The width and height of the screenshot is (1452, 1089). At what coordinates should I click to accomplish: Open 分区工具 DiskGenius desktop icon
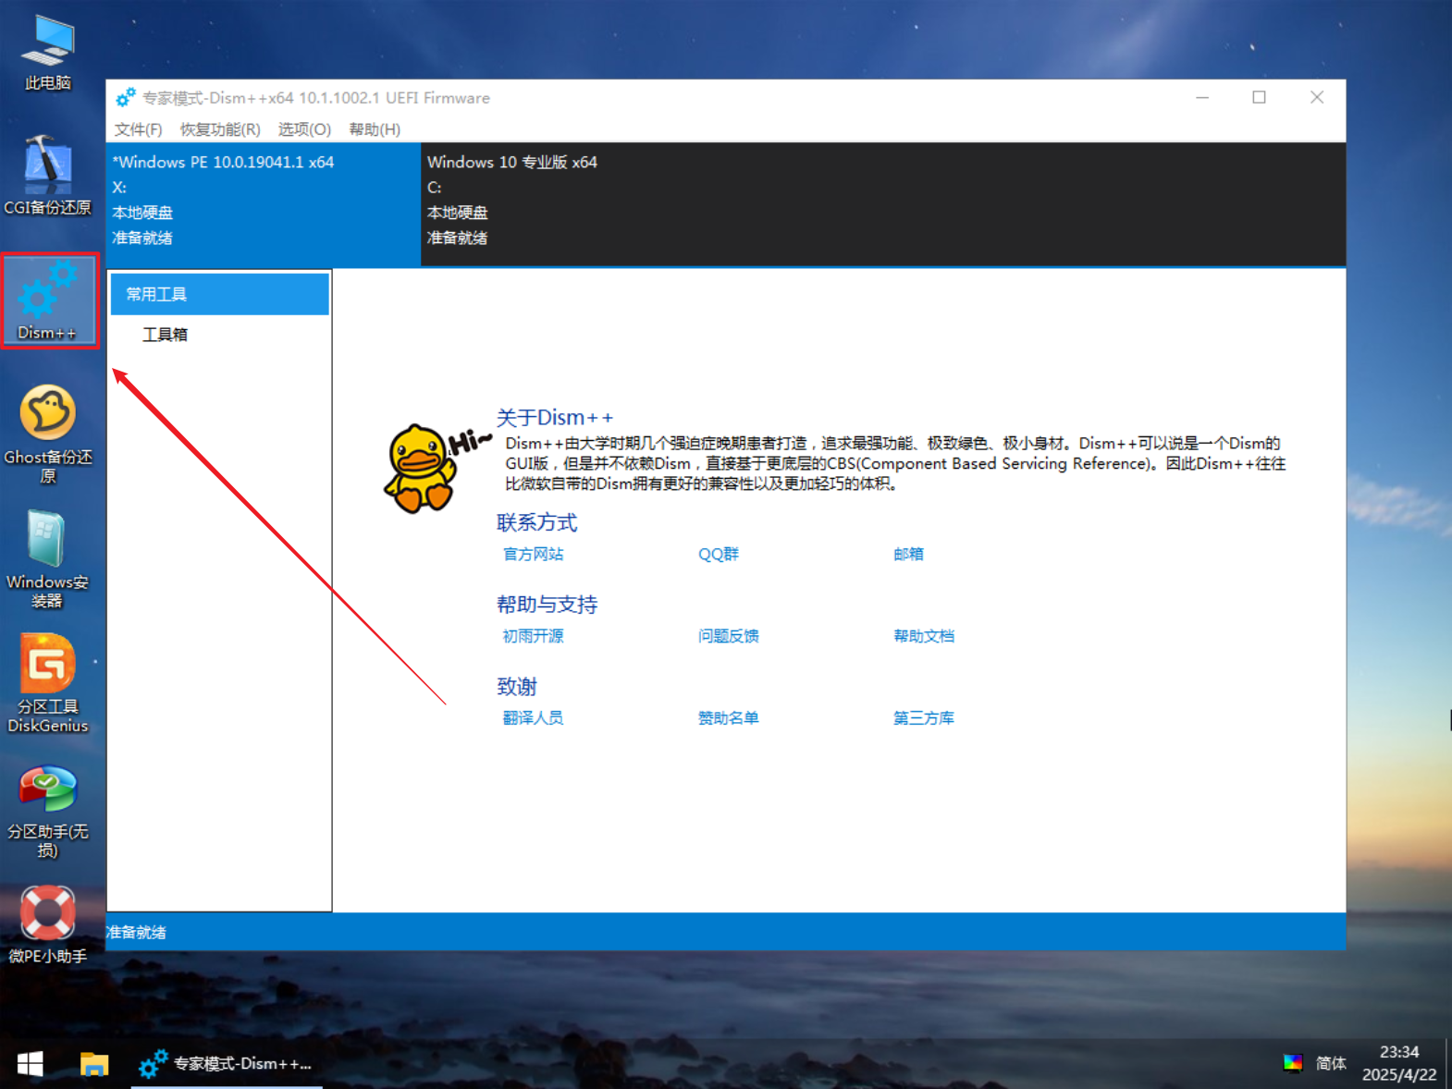[x=48, y=683]
